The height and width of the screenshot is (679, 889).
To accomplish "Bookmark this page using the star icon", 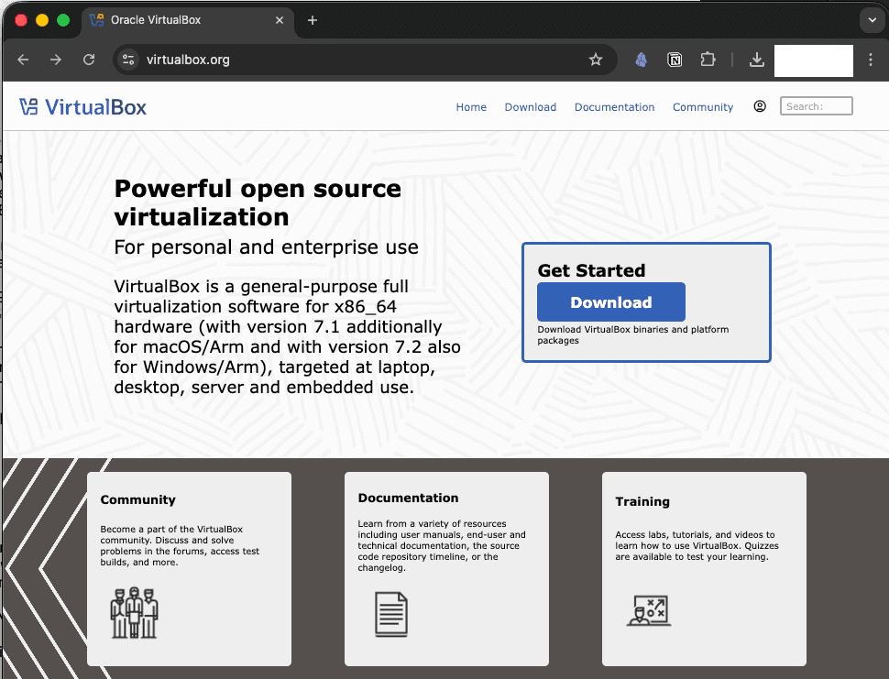I will coord(596,60).
